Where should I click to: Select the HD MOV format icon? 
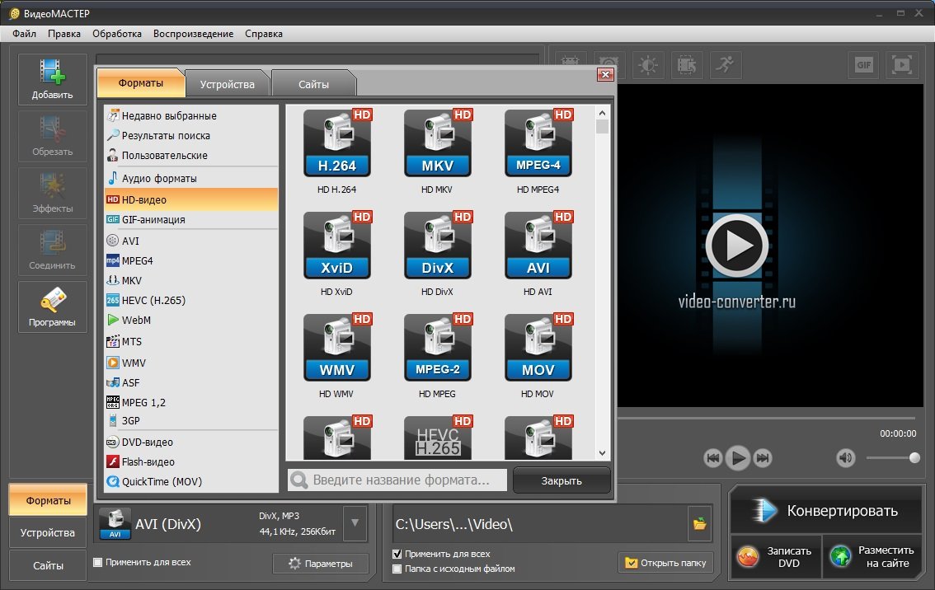pyautogui.click(x=538, y=349)
